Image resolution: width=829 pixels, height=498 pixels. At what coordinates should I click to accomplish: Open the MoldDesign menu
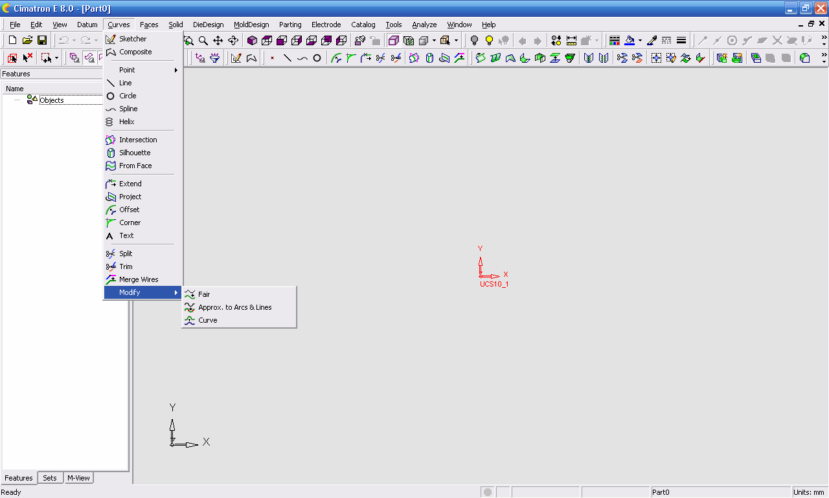(x=251, y=25)
